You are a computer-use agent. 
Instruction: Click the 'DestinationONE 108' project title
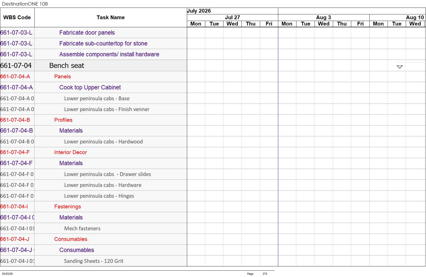tap(25, 4)
